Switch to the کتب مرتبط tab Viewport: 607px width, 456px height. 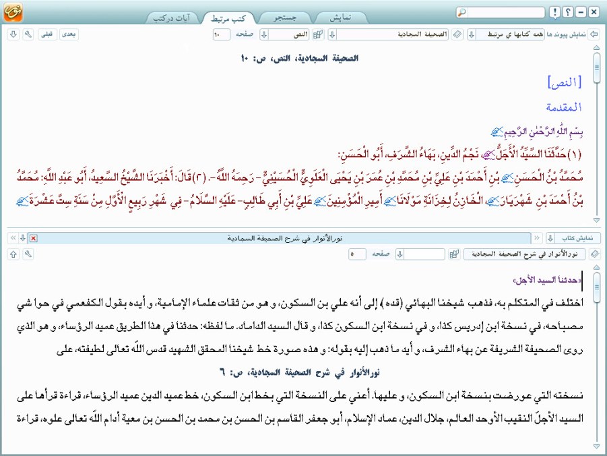[228, 18]
